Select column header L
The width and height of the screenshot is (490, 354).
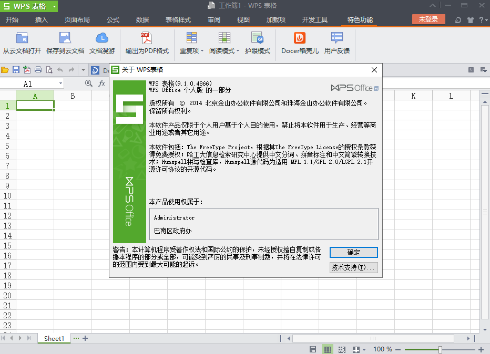point(451,96)
